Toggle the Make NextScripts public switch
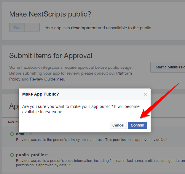The width and height of the screenshot is (185, 174). tap(24, 27)
